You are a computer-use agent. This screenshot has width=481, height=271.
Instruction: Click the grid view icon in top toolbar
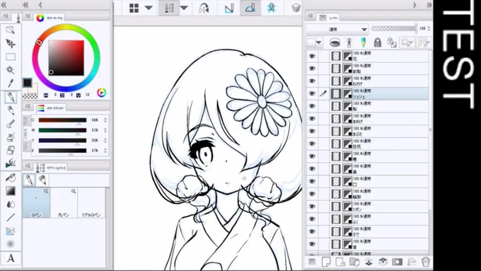[x=134, y=8]
